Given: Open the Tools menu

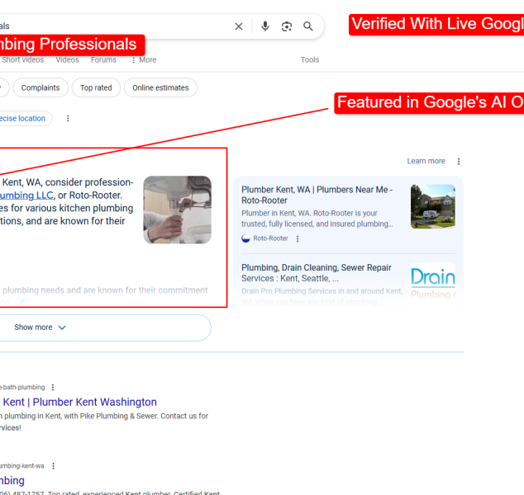Looking at the screenshot, I should click(x=310, y=59).
